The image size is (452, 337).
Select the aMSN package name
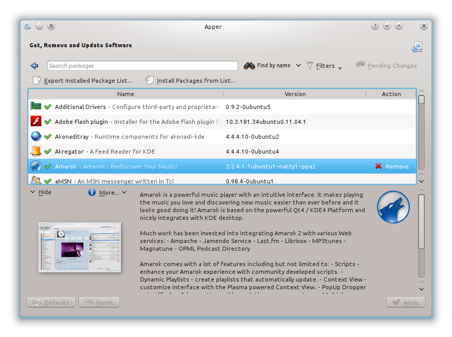[63, 181]
